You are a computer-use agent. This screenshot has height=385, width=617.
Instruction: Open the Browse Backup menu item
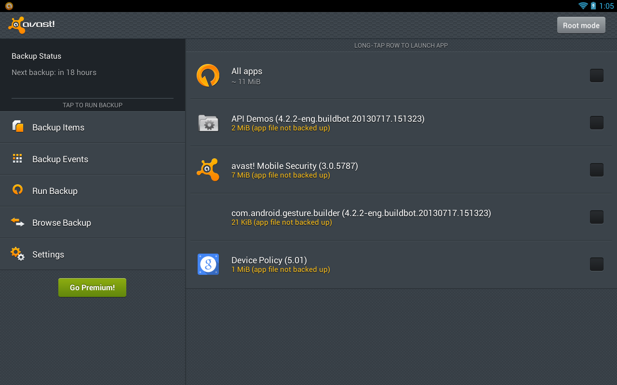click(x=93, y=222)
